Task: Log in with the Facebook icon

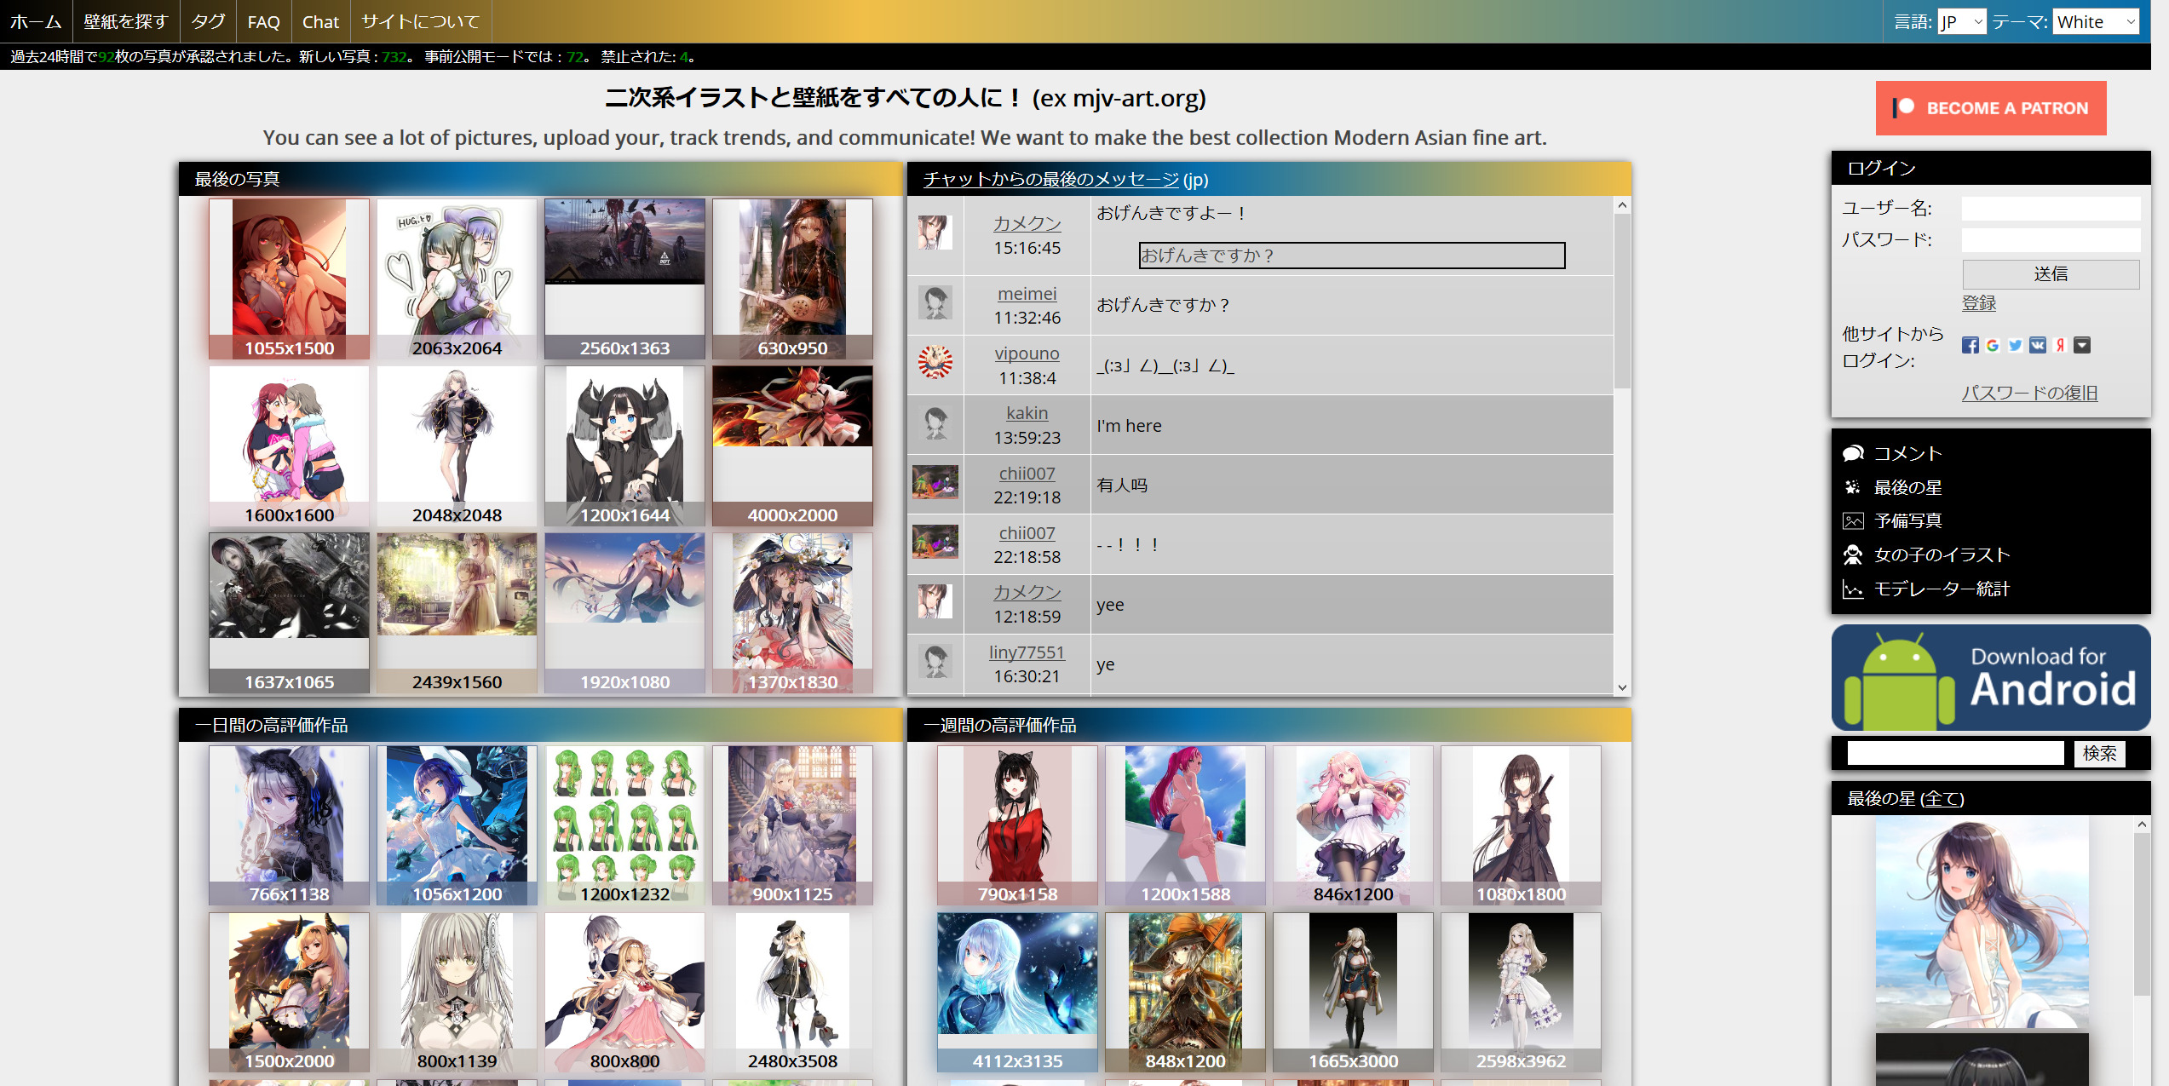Action: point(1970,345)
